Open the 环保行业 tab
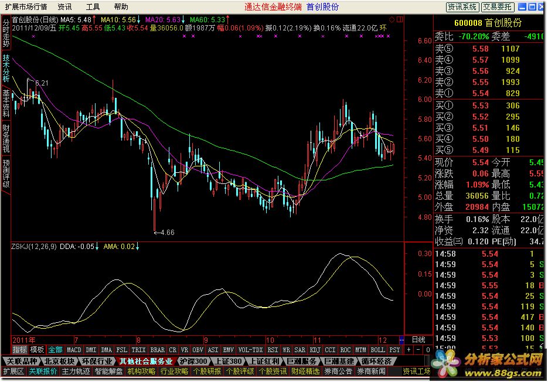Image resolution: width=548 pixels, height=382 pixels. point(97,361)
